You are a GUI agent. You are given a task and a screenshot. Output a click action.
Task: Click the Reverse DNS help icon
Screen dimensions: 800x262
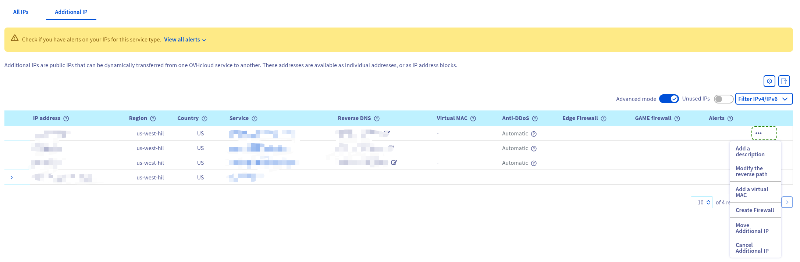point(377,119)
